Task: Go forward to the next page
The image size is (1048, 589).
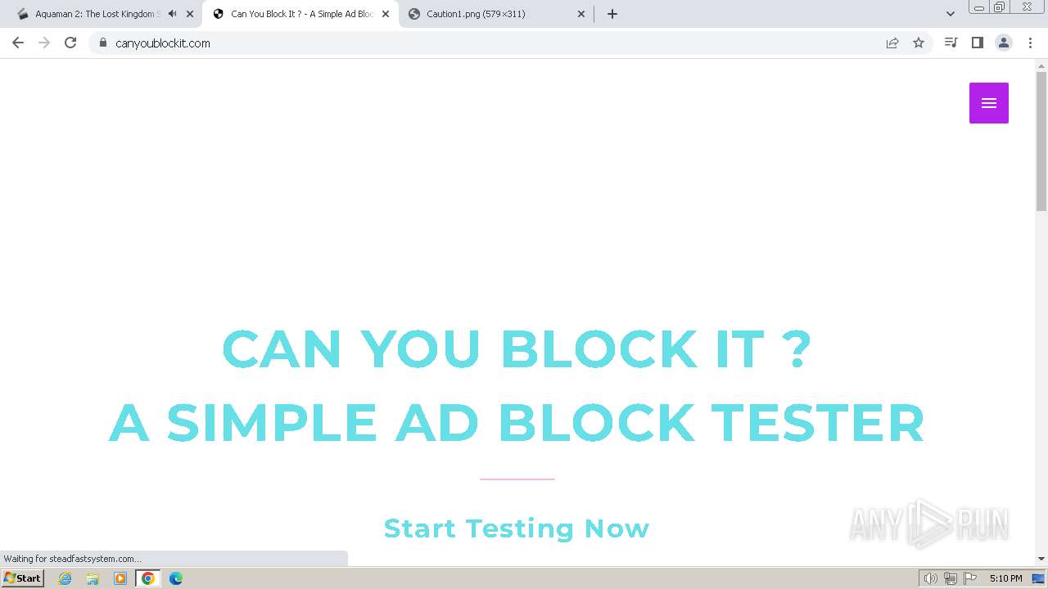Action: point(44,43)
